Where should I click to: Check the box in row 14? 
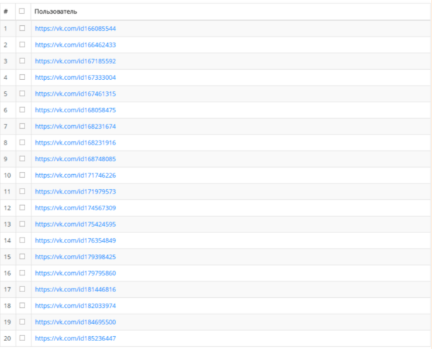22,240
